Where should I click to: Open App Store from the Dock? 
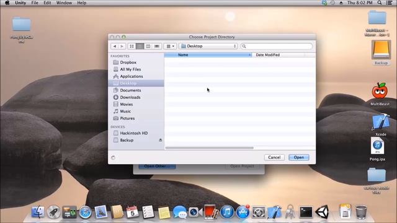pos(243,212)
